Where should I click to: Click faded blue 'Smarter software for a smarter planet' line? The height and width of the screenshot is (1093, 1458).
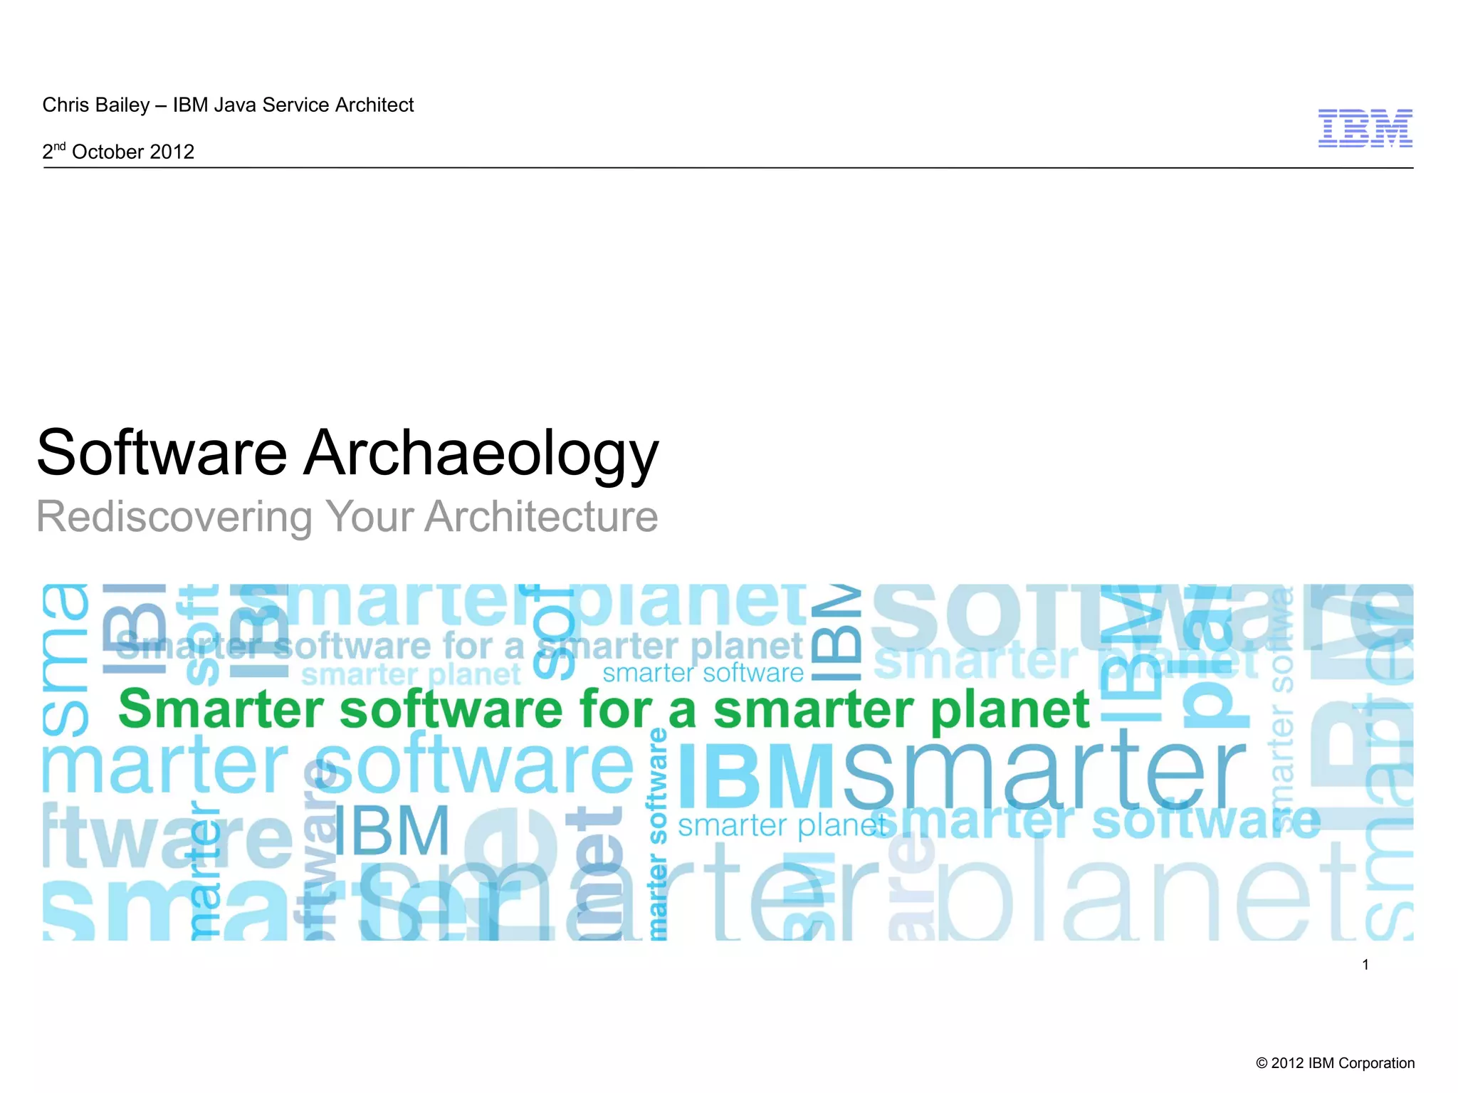[x=459, y=646]
